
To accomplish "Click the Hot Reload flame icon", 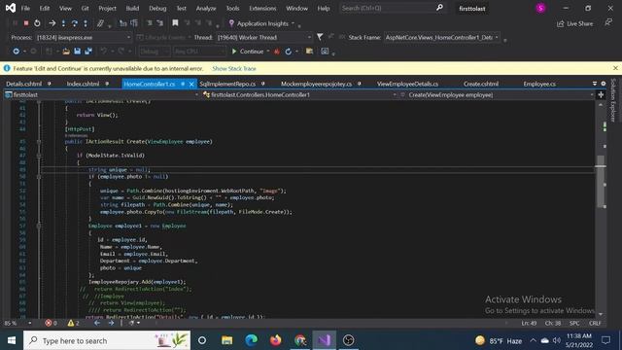I will click(277, 52).
